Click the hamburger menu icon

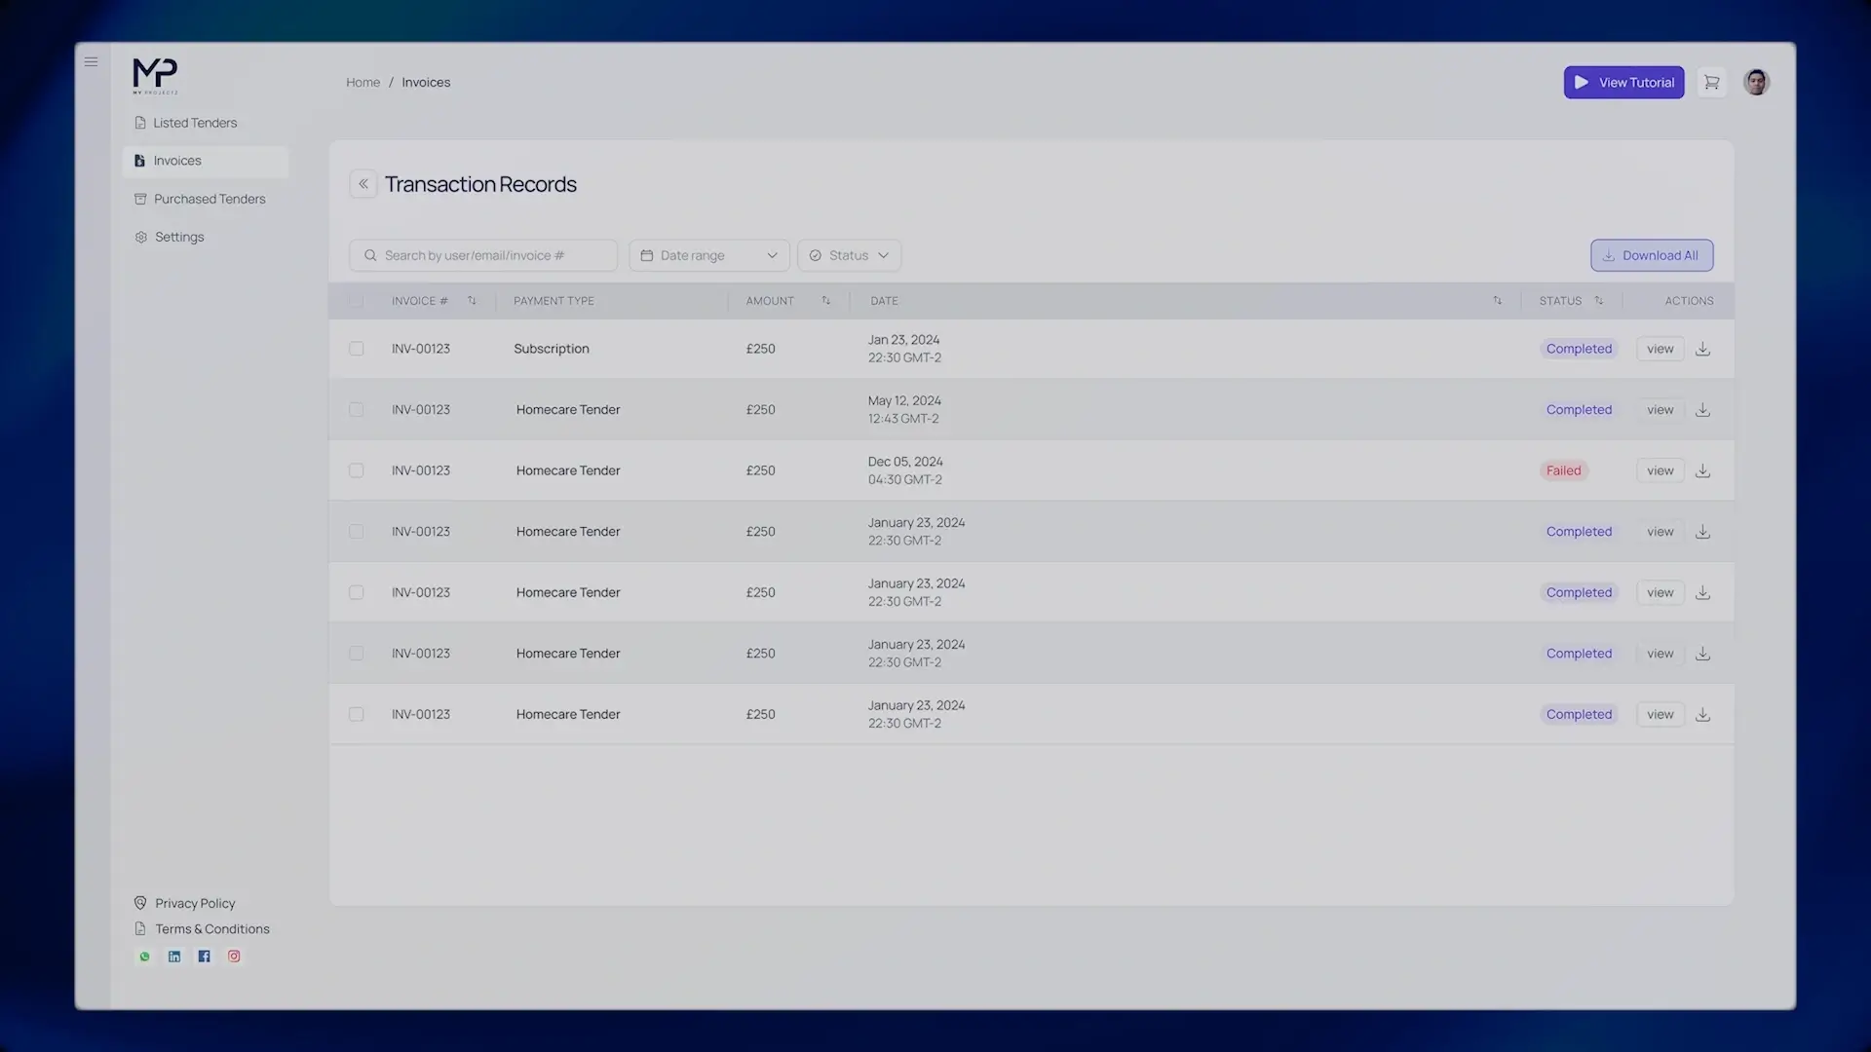pyautogui.click(x=91, y=62)
